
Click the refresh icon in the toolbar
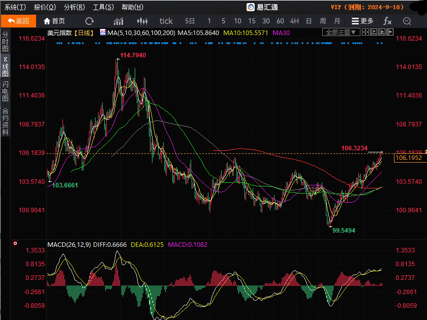pyautogui.click(x=89, y=21)
